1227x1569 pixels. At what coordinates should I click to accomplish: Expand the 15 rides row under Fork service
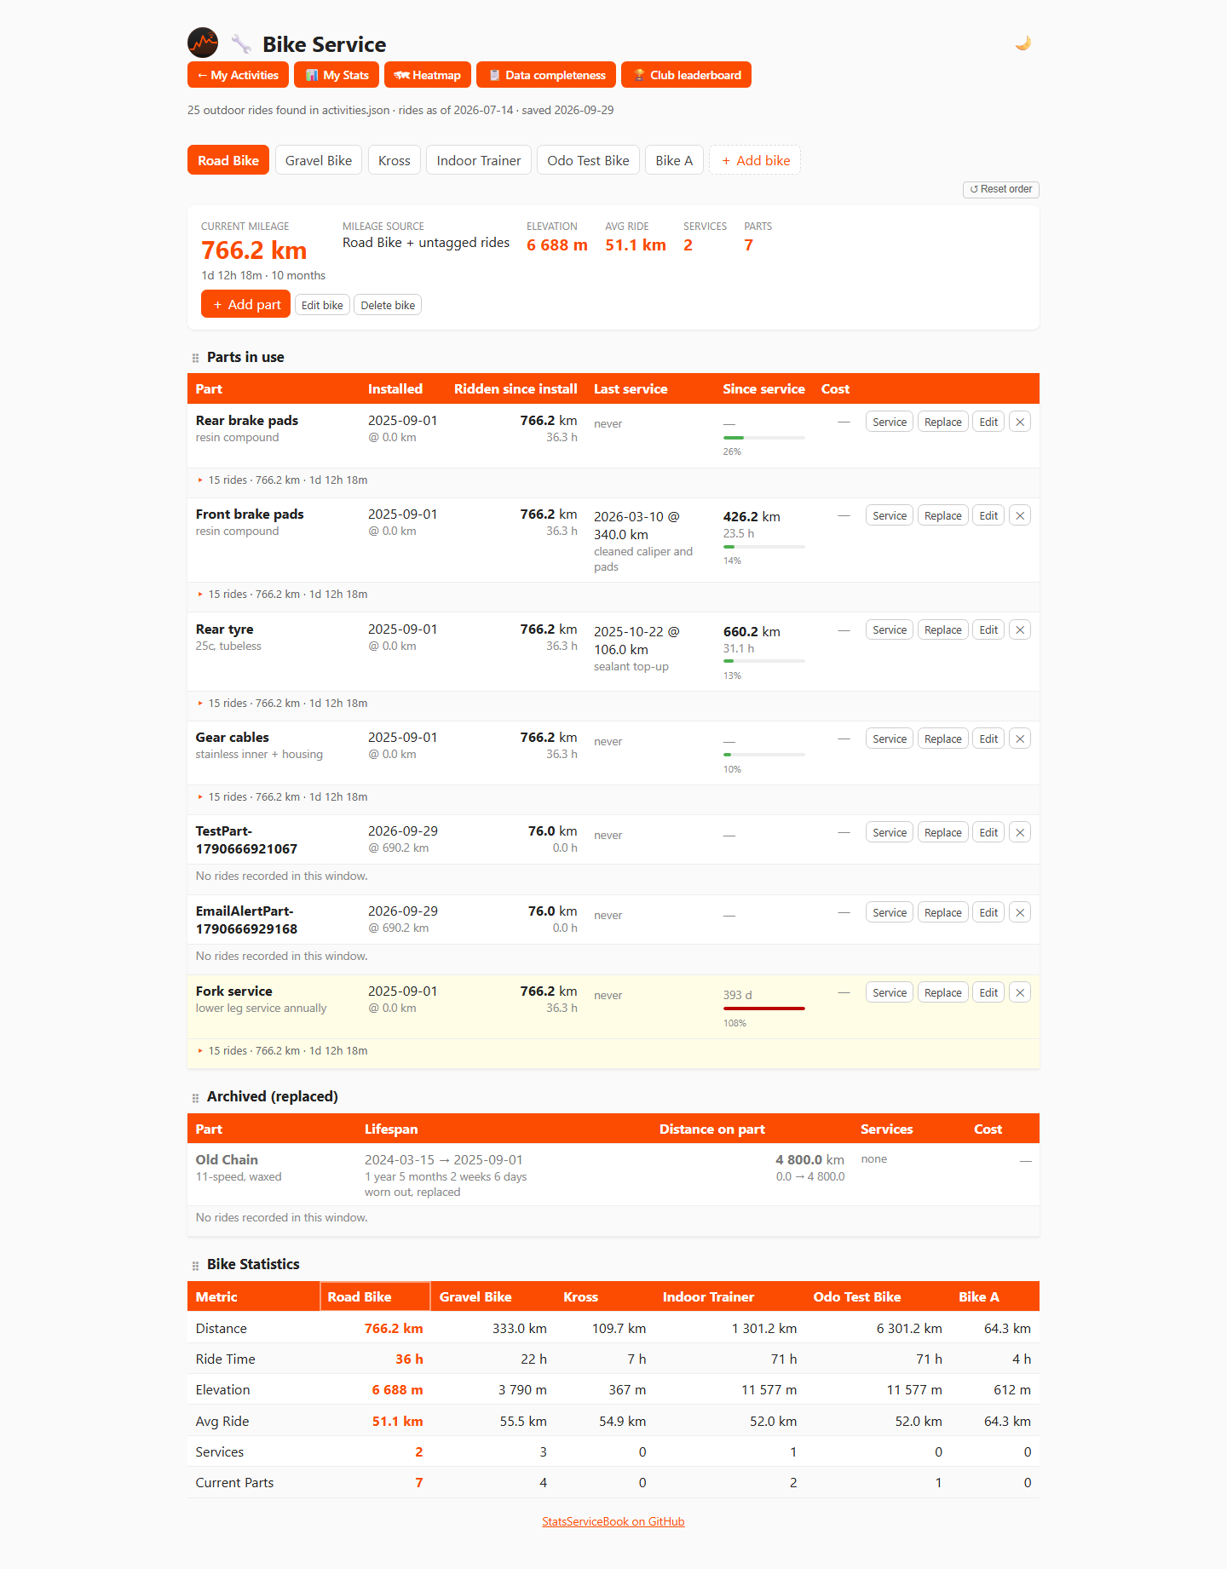[x=282, y=1051]
